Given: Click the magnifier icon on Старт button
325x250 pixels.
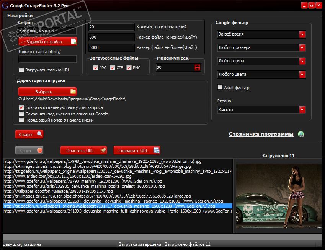Looking at the screenshot, I should (39, 134).
